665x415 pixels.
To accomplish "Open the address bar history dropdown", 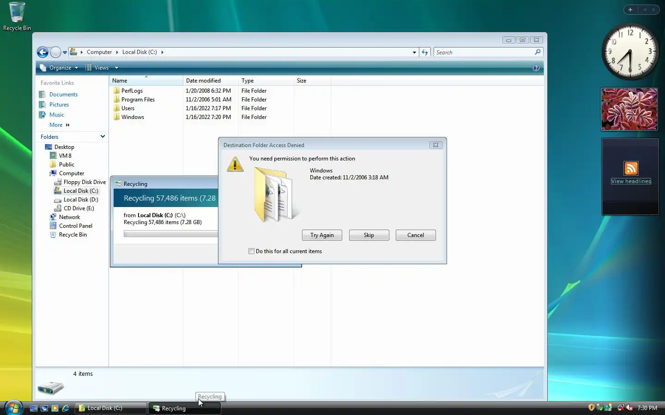I will (414, 52).
